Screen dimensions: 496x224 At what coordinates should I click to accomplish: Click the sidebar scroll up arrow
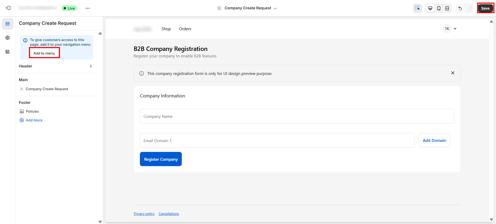[100, 33]
